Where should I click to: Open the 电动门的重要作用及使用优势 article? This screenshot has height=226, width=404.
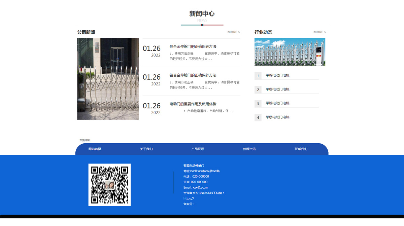pos(193,104)
